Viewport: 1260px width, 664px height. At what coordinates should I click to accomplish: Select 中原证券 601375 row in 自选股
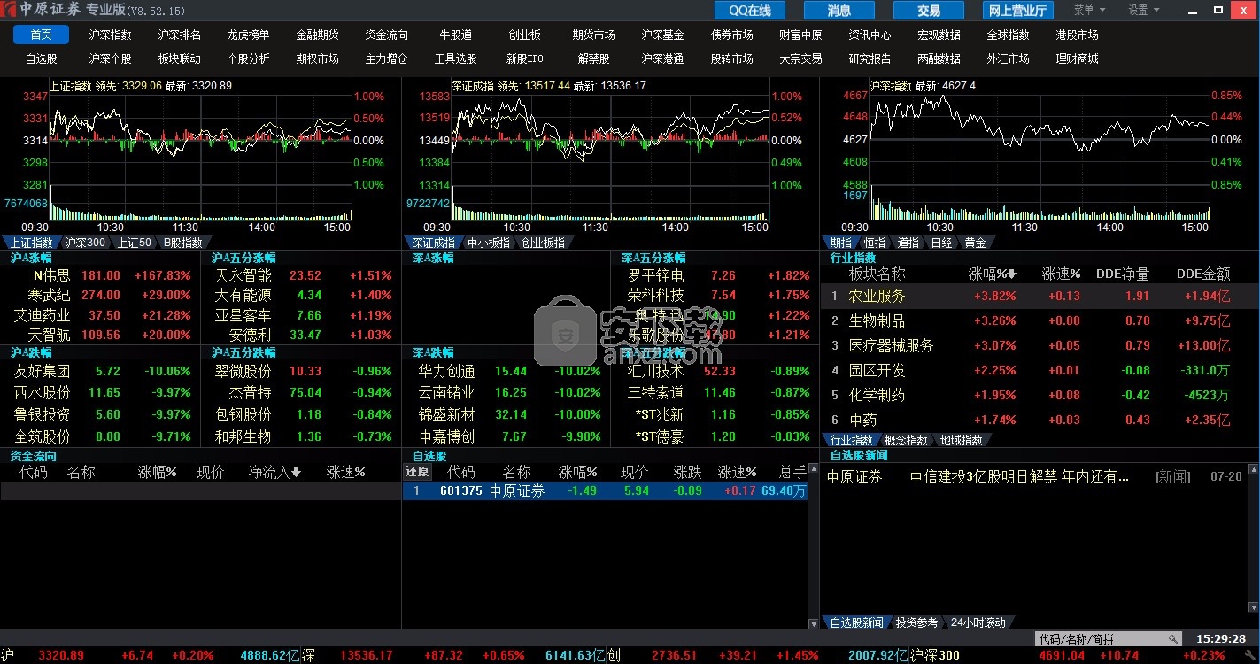(606, 490)
